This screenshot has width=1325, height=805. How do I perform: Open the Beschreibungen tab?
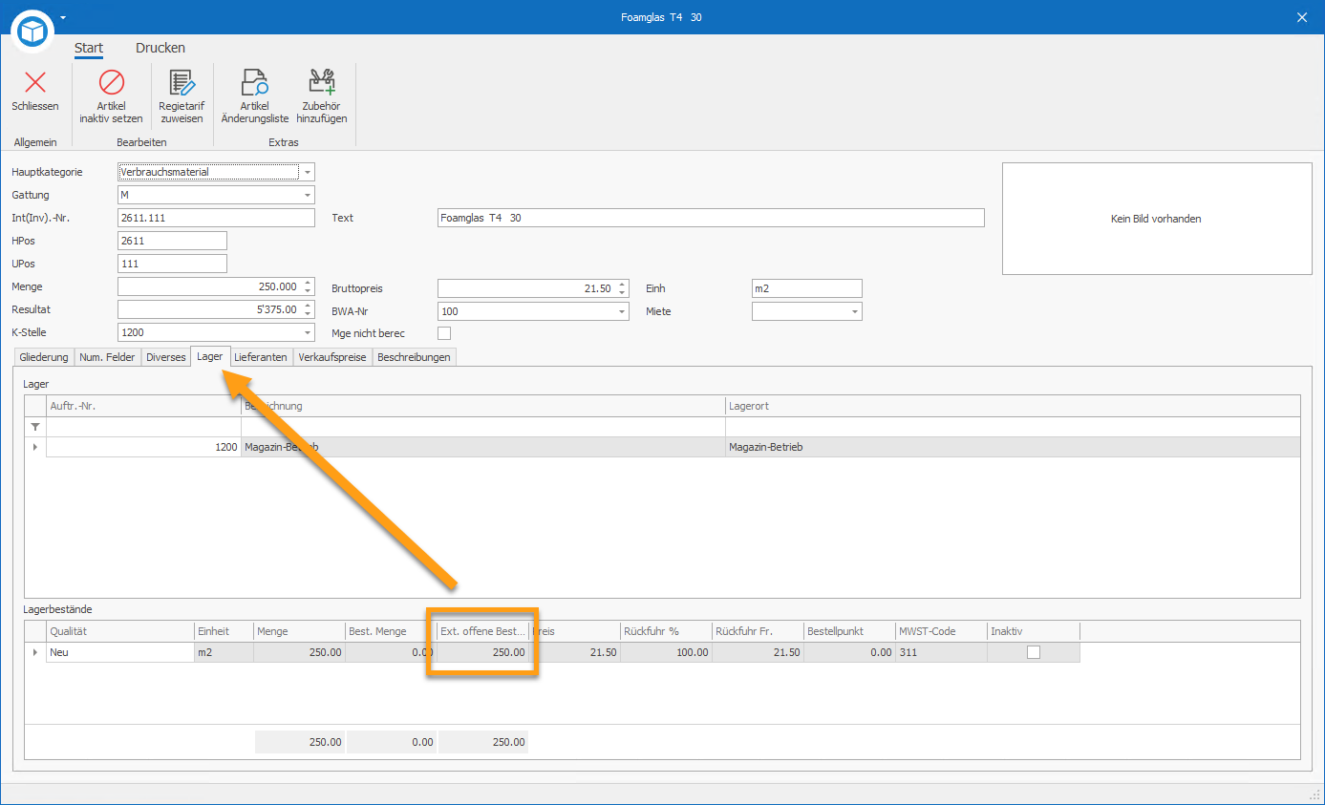click(x=415, y=357)
